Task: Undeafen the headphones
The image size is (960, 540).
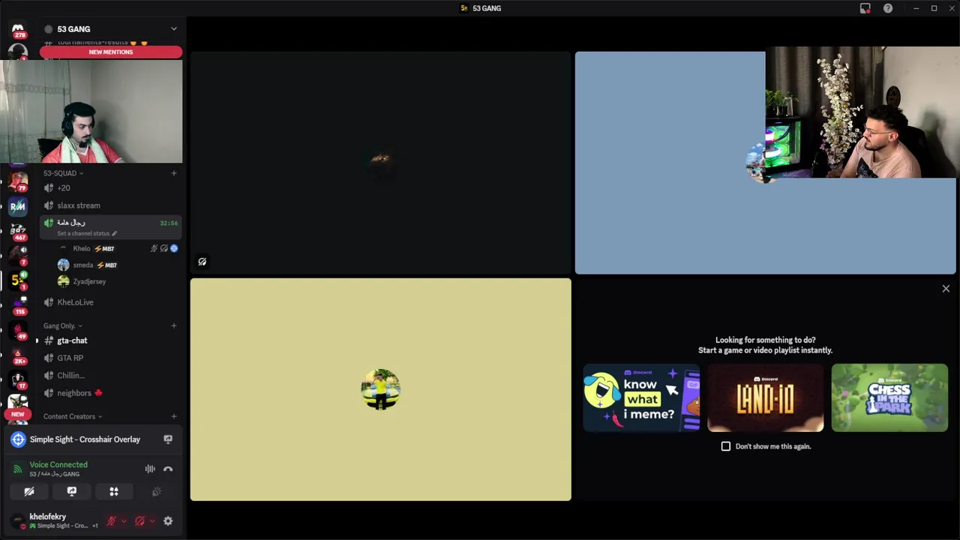Action: [139, 520]
